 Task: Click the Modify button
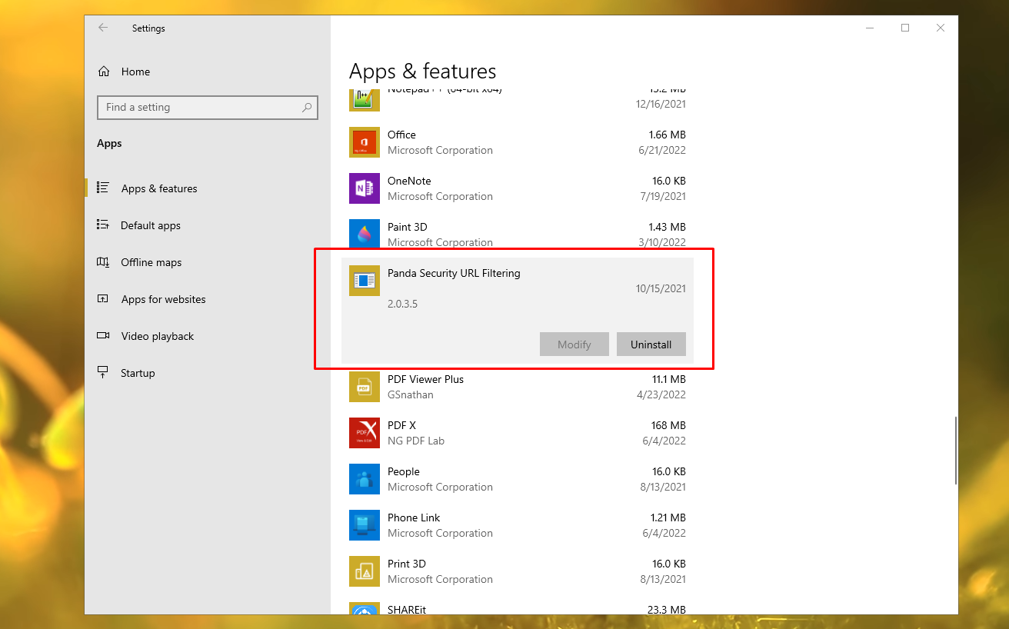tap(574, 344)
